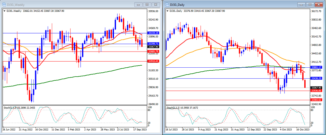
Task: Click blue price tag 33299.71 in Weekly chart
Action: 153,44
